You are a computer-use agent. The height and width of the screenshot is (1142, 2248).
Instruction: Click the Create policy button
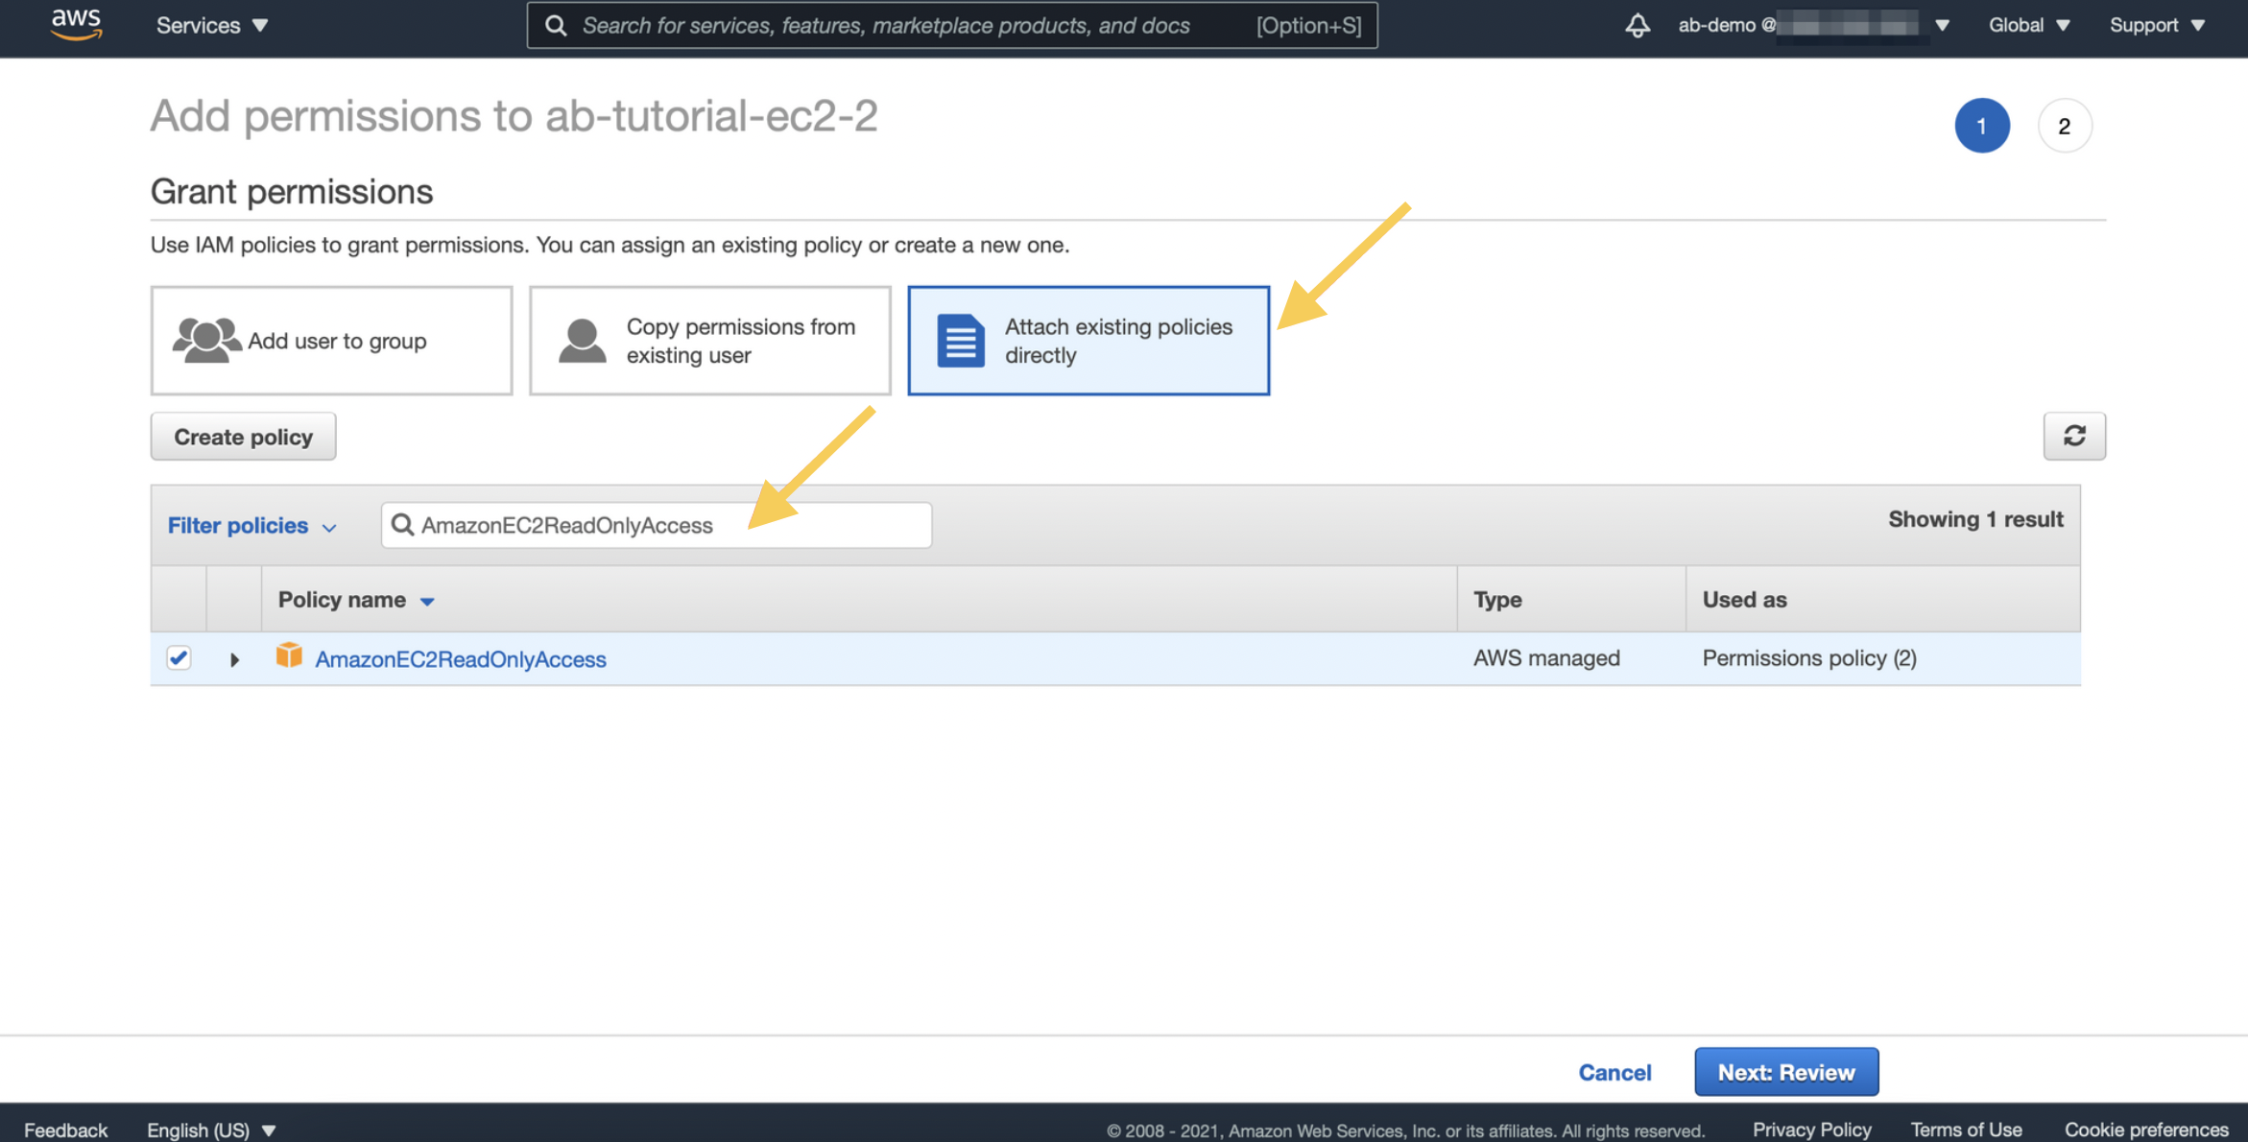pyautogui.click(x=243, y=437)
